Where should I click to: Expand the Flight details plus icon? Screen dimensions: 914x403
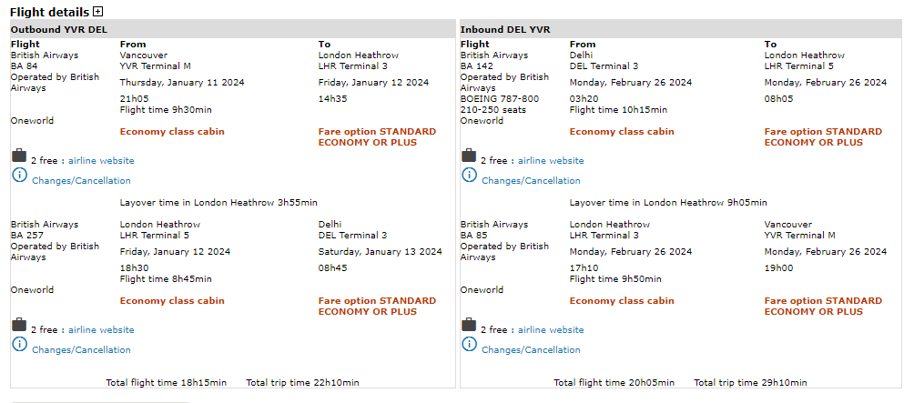pos(98,12)
